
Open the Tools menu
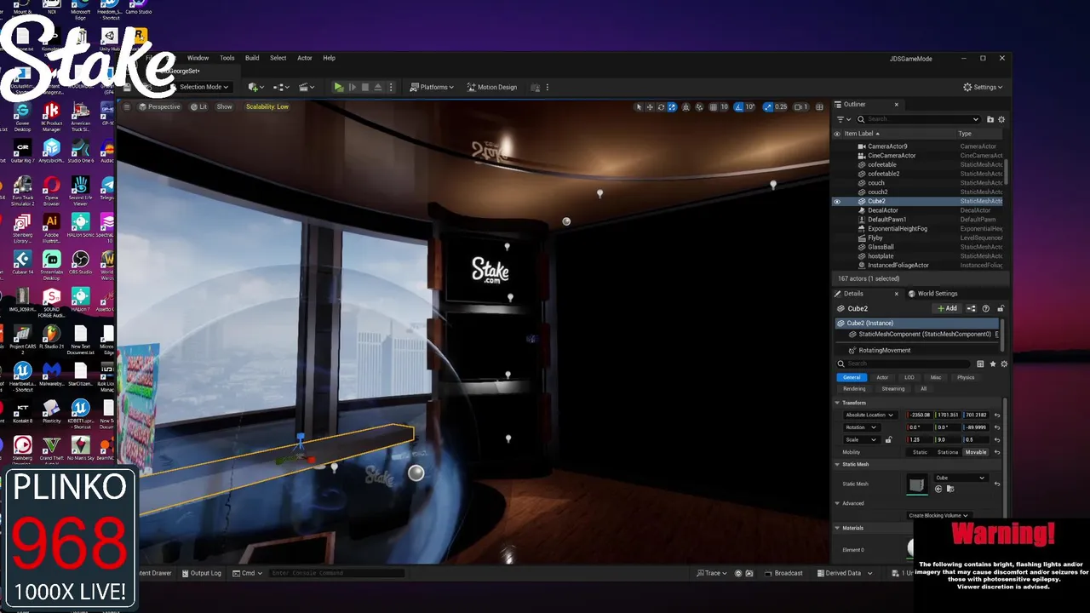click(227, 58)
